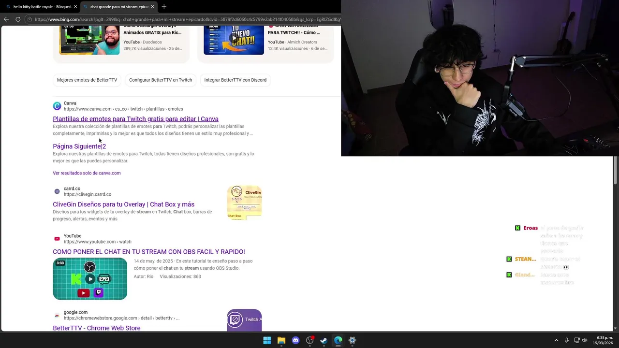Open Discord from the taskbar
The height and width of the screenshot is (348, 619).
tap(295, 340)
